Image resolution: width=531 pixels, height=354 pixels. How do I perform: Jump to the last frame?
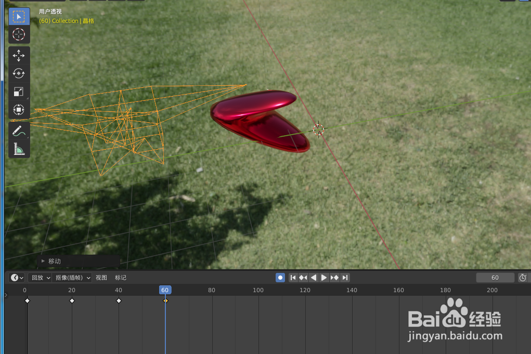click(345, 278)
